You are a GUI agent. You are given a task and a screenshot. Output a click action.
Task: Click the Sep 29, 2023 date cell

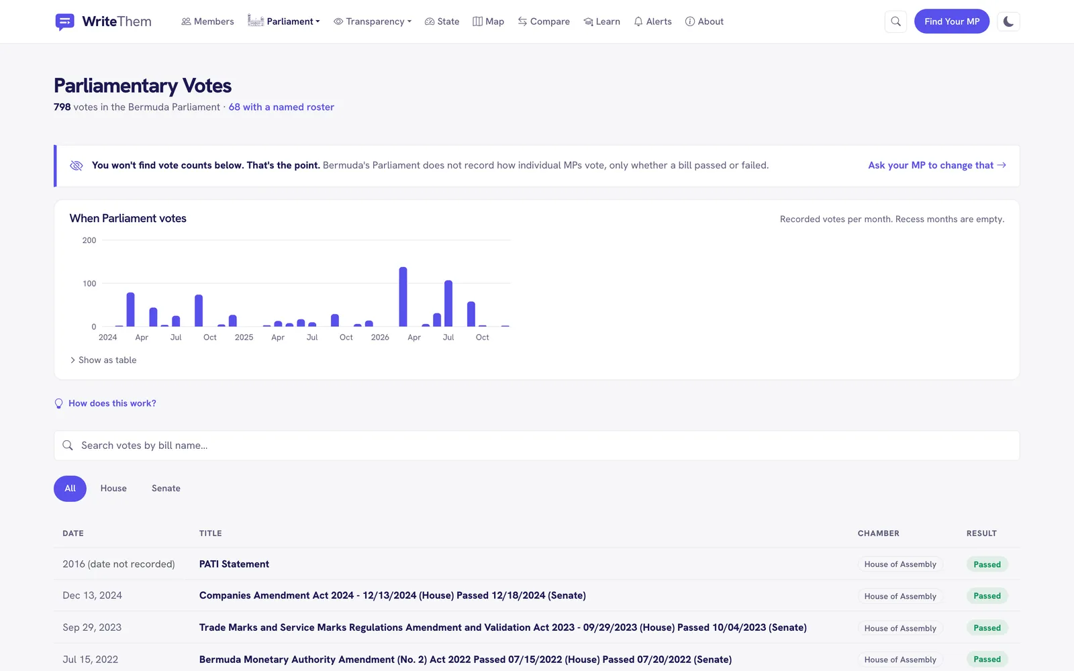point(92,627)
